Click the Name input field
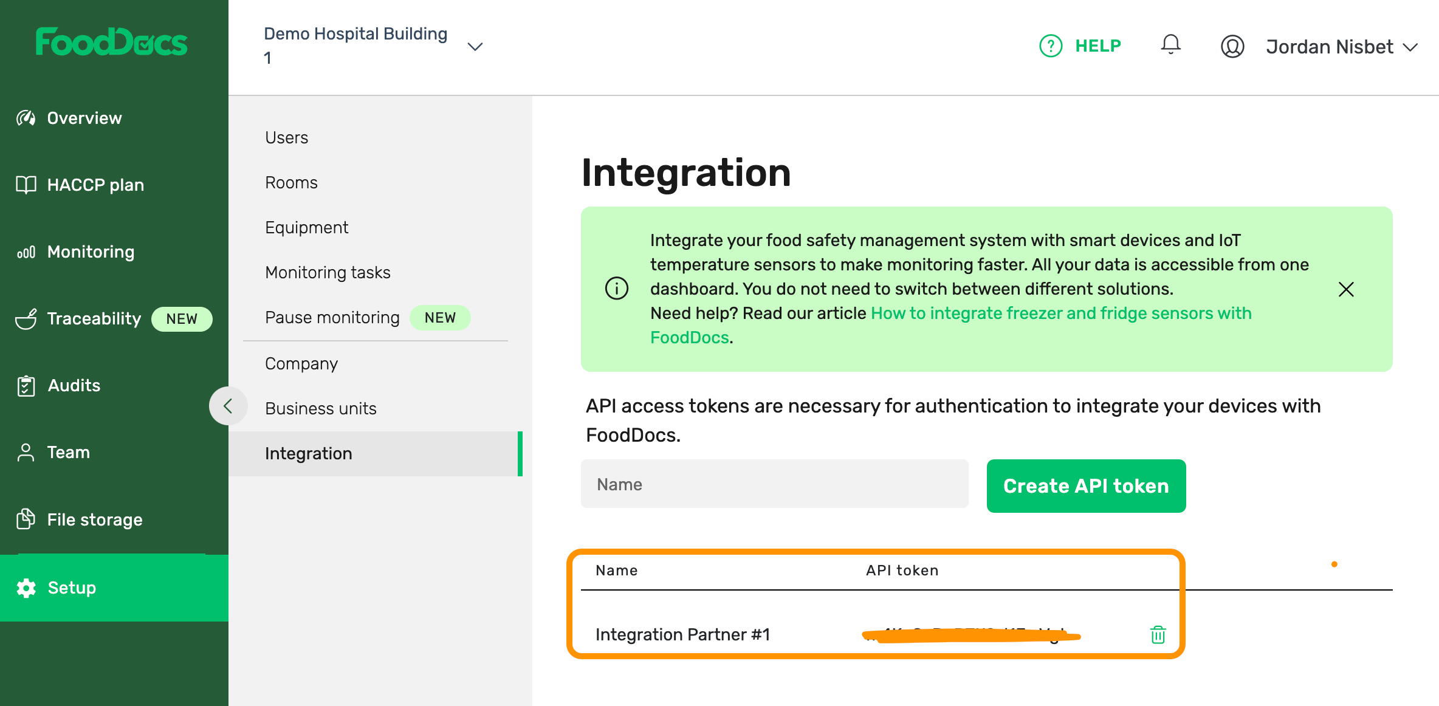 tap(774, 484)
